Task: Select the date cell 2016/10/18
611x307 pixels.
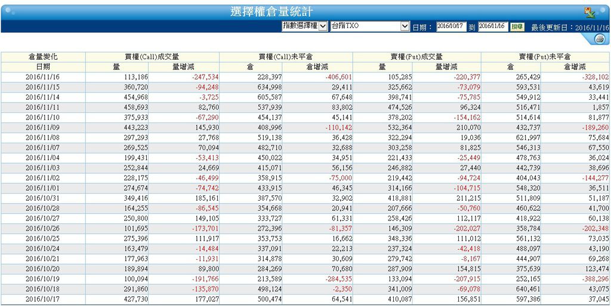Action: (x=42, y=290)
